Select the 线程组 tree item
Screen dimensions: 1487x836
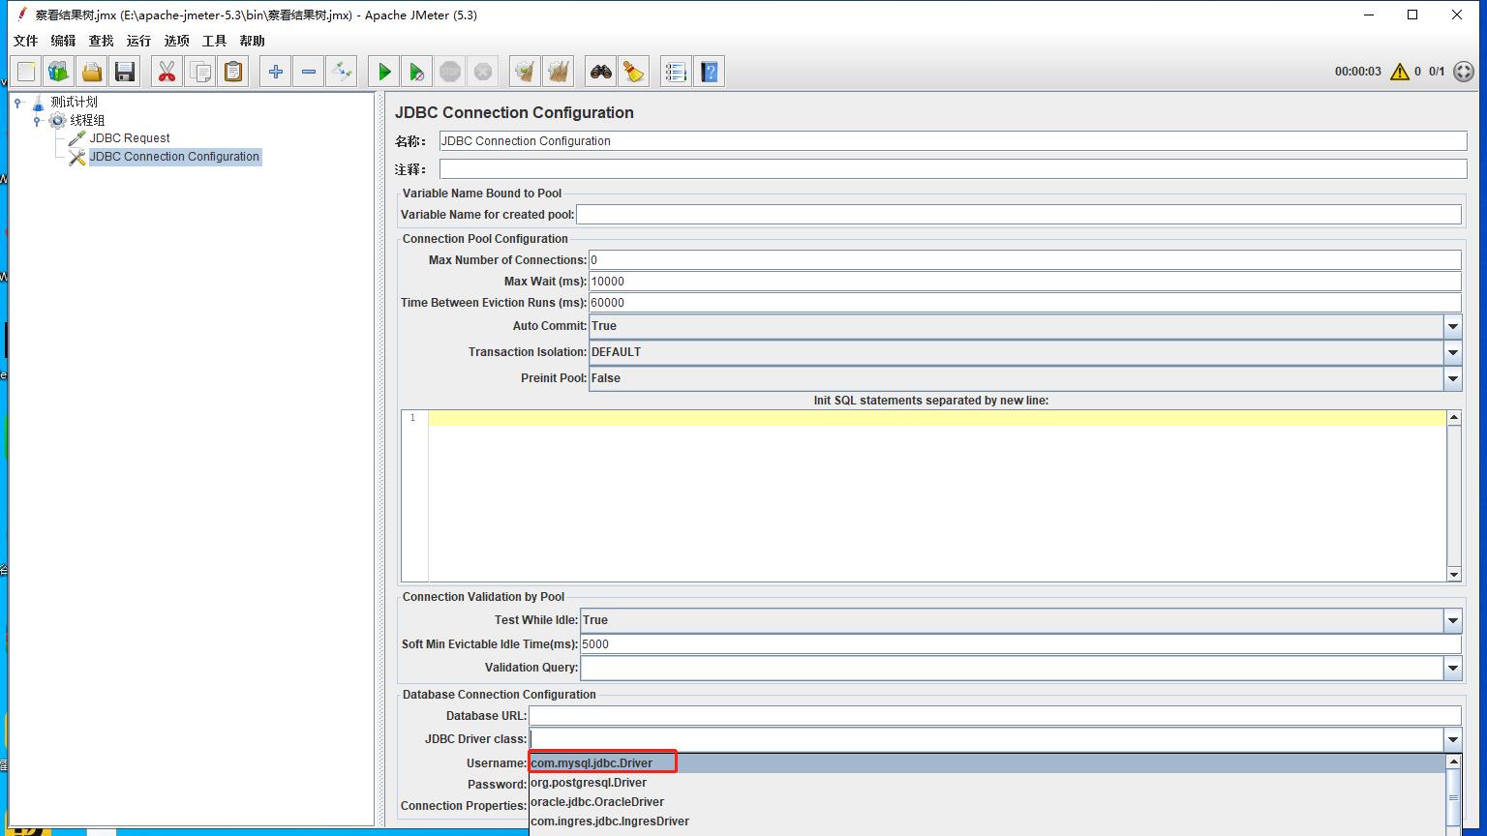tap(87, 120)
